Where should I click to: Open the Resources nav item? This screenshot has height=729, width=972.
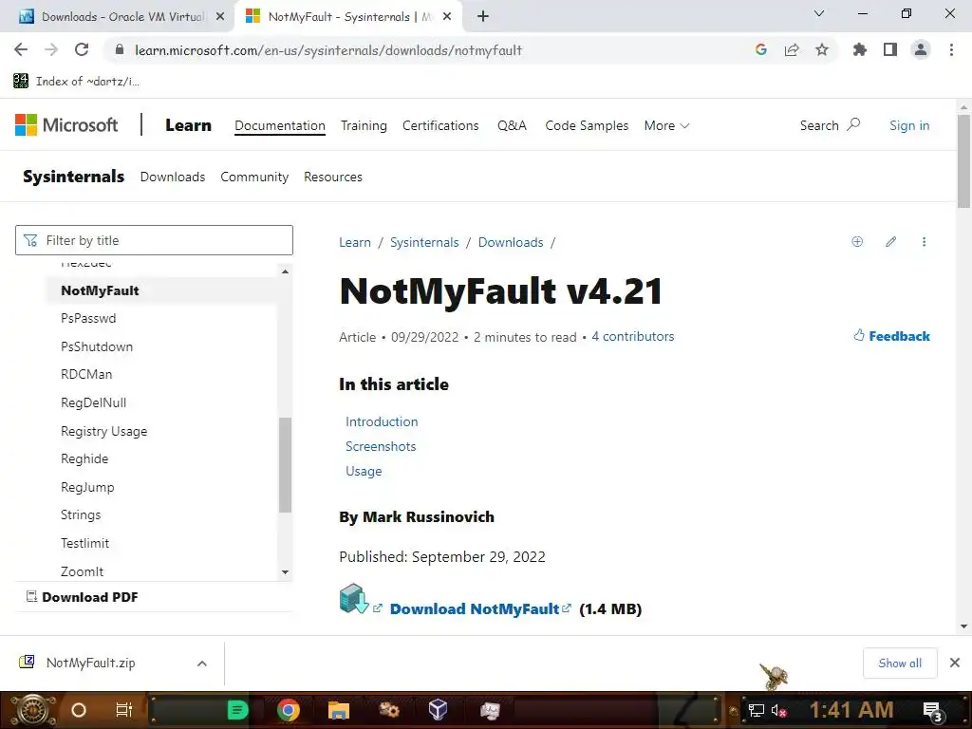pos(333,177)
